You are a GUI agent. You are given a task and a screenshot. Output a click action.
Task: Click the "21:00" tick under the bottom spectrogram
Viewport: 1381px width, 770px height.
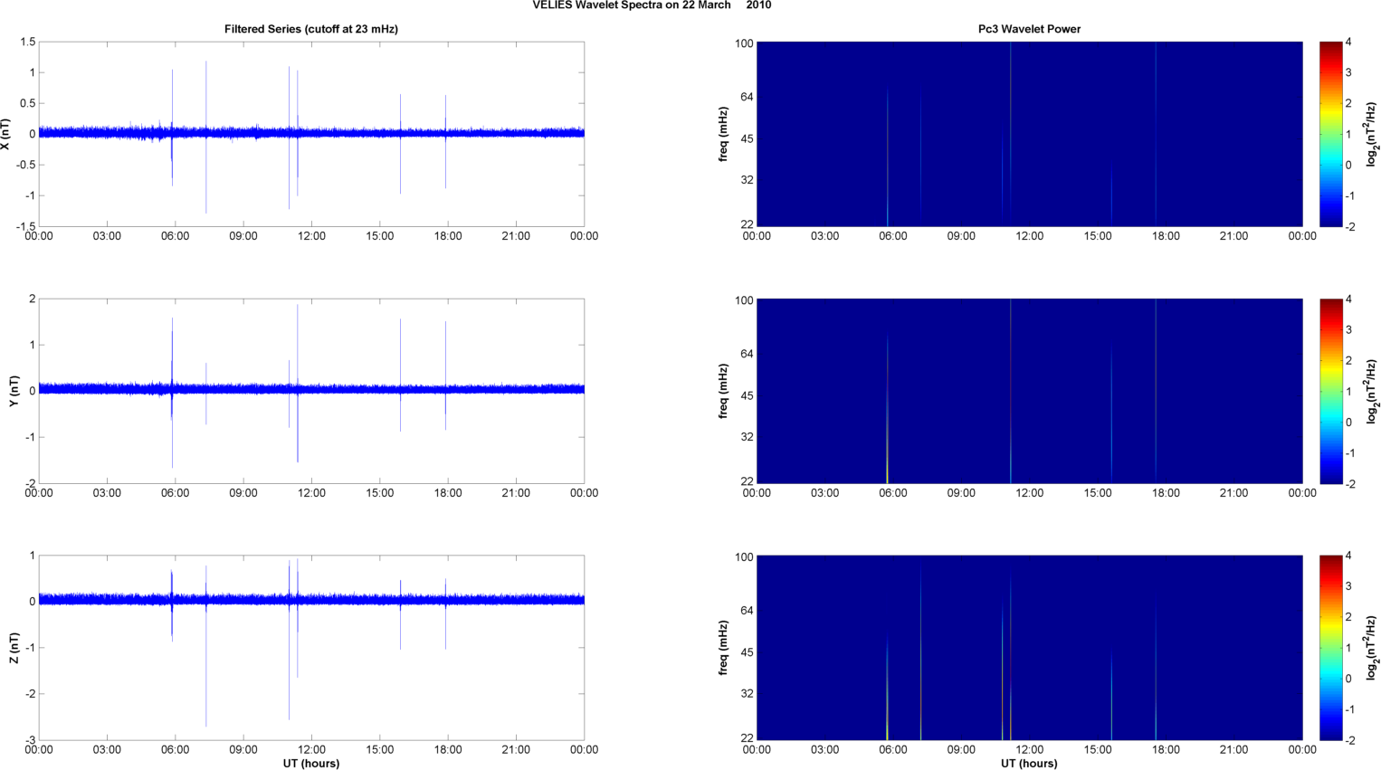click(1234, 750)
